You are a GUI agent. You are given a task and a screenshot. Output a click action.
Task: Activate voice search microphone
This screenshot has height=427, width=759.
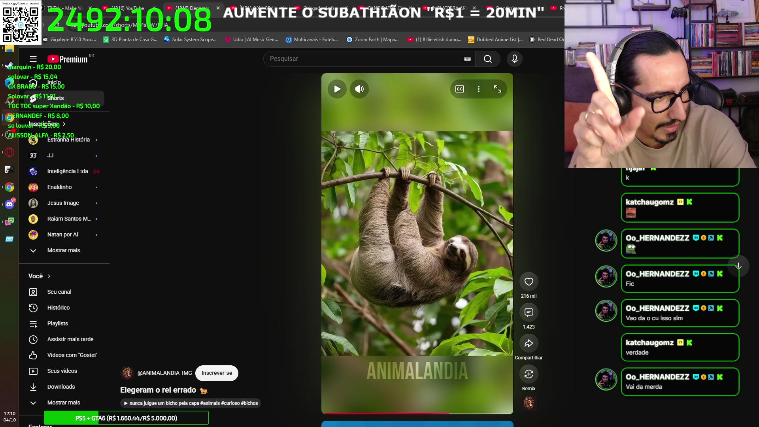(x=514, y=59)
